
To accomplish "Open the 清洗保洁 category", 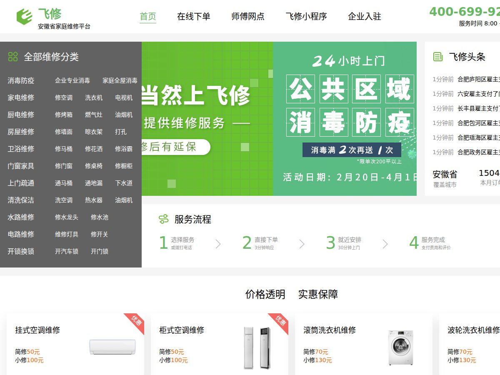I will point(21,200).
